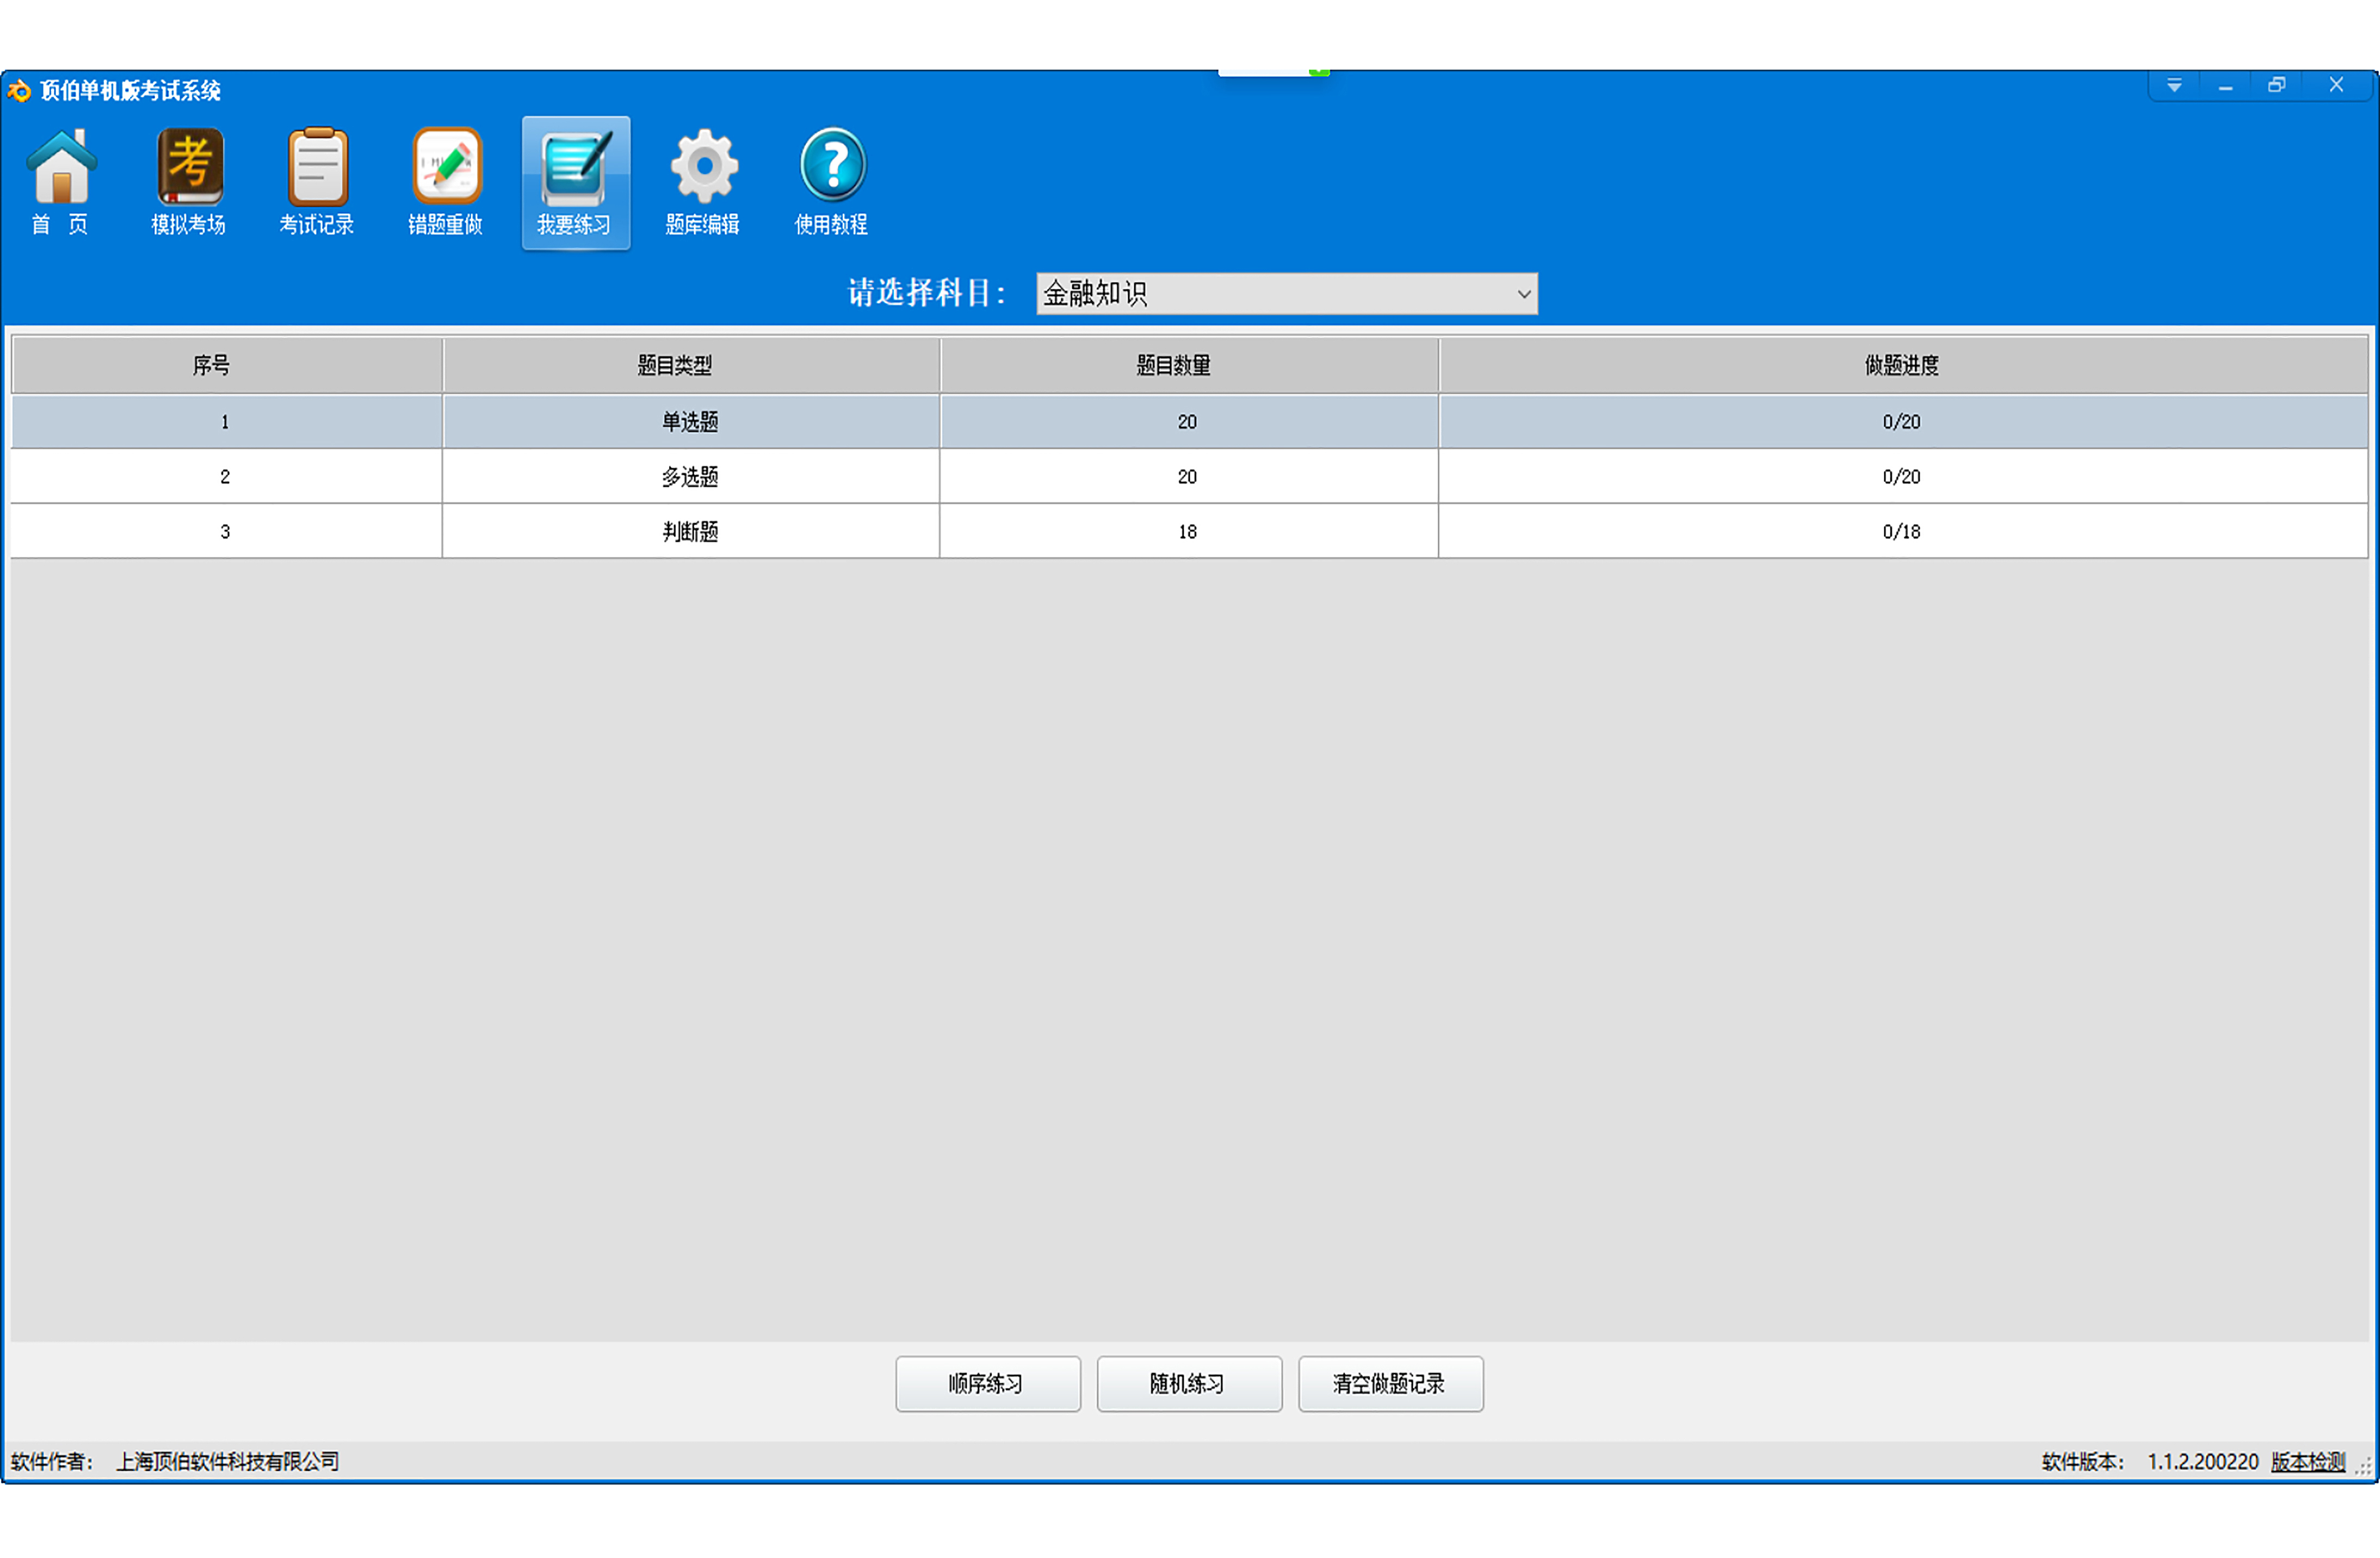Click the 版本检测 version check link

point(2307,1461)
